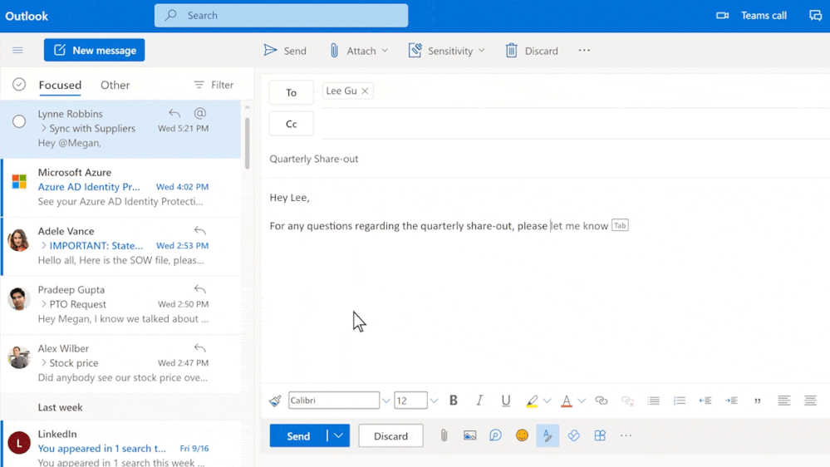Viewport: 830px width, 467px height.
Task: Decrease paragraph indent
Action: pos(705,401)
